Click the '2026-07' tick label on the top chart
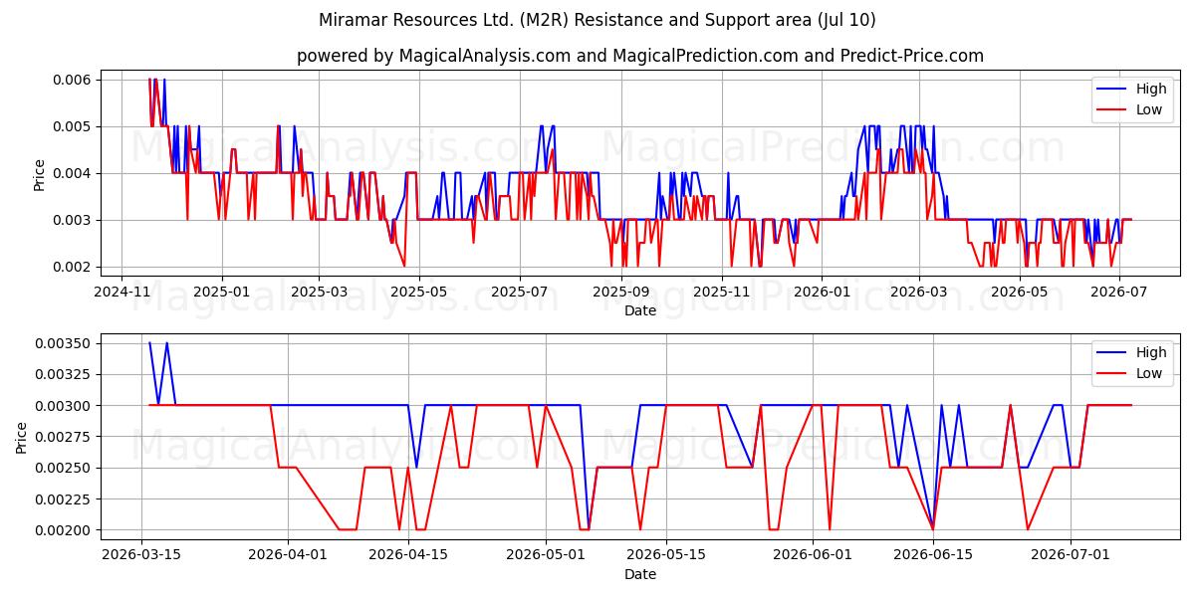This screenshot has width=1195, height=597. click(x=1118, y=293)
